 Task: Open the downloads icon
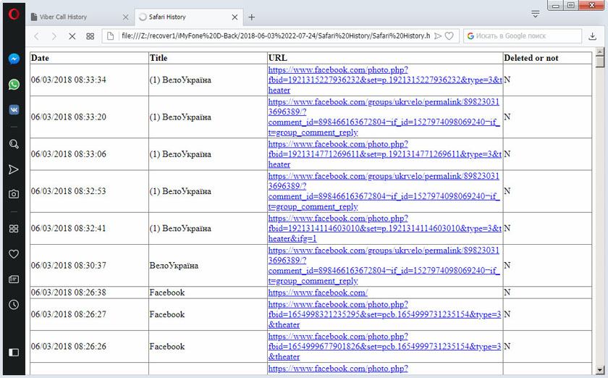tap(592, 36)
